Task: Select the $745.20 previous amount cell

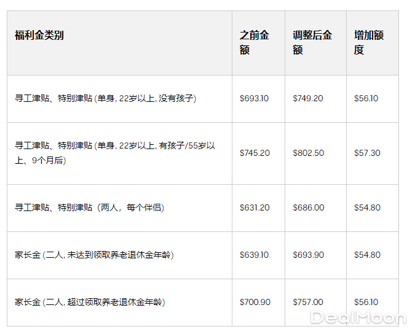Action: click(255, 153)
